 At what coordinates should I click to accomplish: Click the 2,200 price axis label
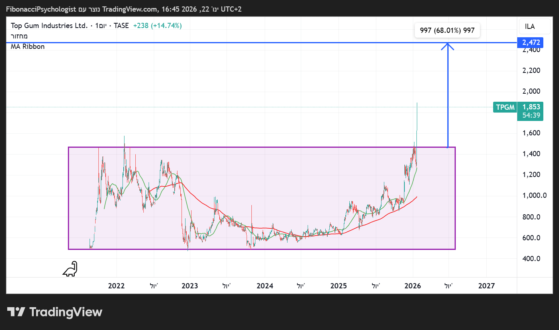coord(531,70)
